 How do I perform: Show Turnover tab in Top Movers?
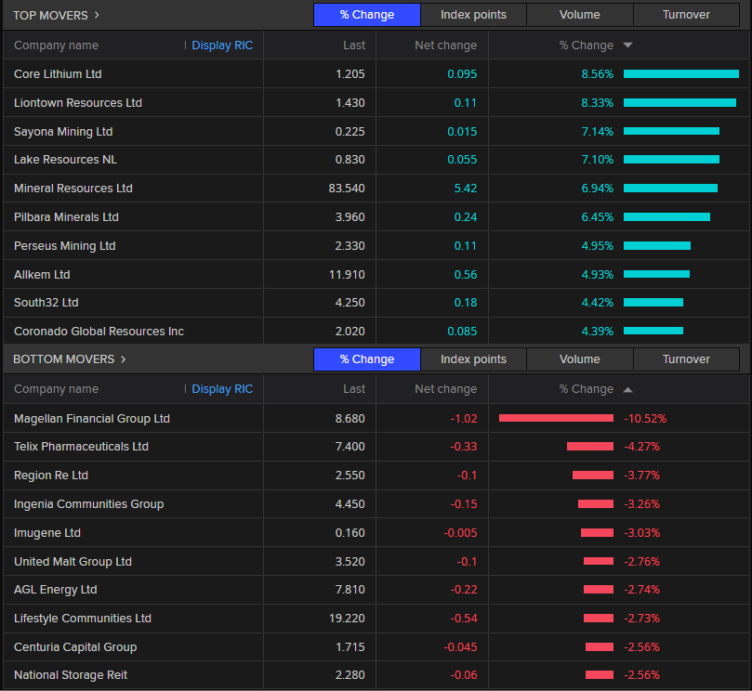(686, 15)
